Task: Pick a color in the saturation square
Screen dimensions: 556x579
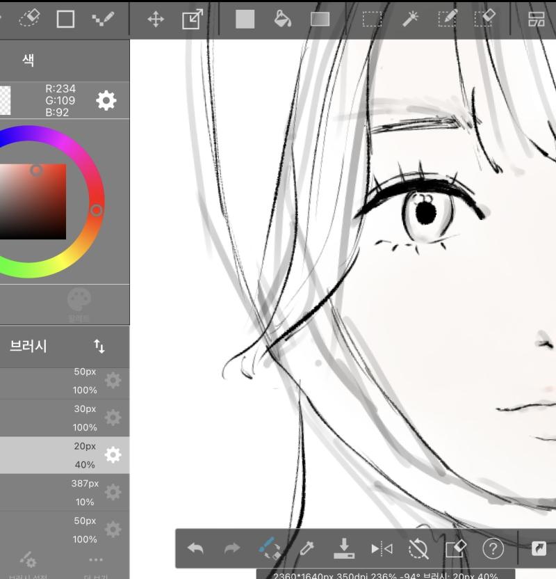Action: coord(33,202)
